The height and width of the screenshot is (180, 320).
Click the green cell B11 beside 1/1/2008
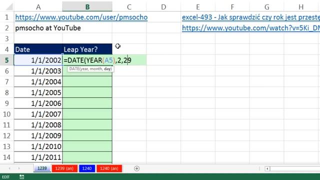click(x=87, y=125)
